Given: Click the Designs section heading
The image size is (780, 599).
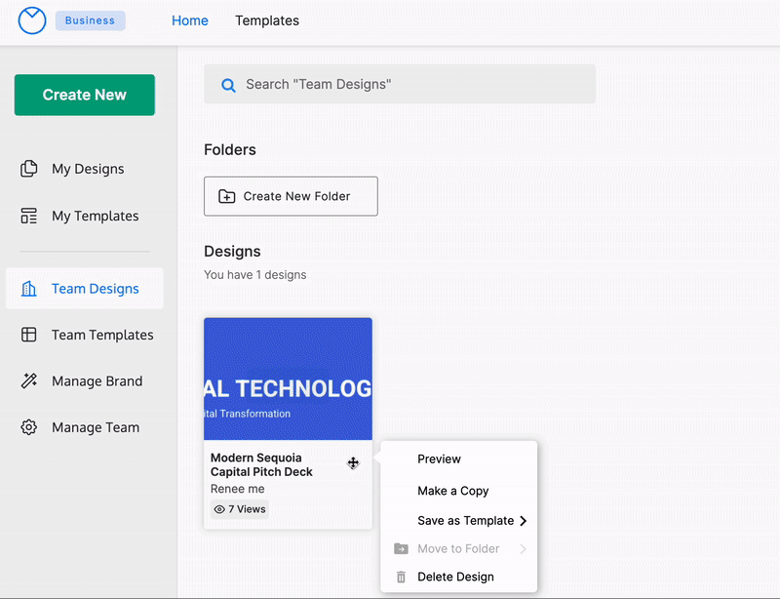Looking at the screenshot, I should [x=232, y=252].
